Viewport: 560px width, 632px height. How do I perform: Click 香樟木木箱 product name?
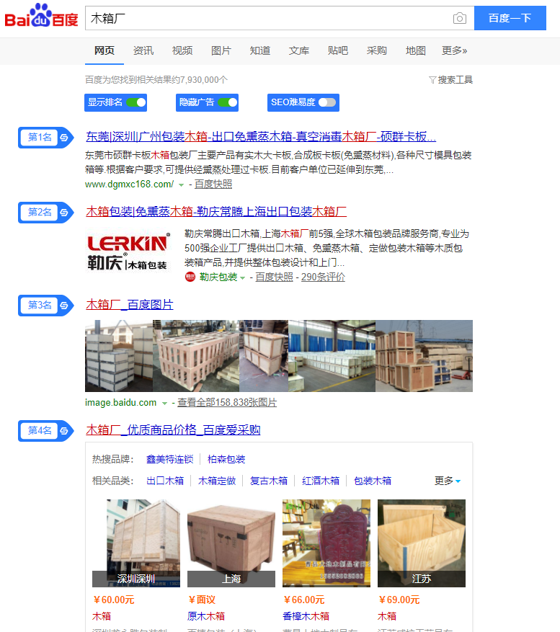point(306,616)
